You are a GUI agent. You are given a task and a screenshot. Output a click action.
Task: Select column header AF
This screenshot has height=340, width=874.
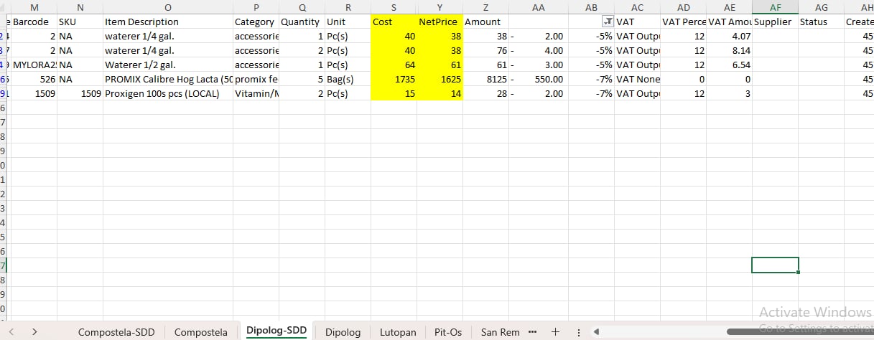pyautogui.click(x=775, y=6)
